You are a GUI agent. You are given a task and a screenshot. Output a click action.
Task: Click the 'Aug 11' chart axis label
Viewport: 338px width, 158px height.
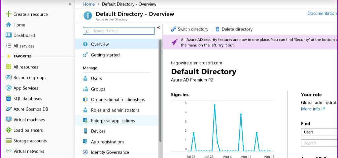(x=246, y=156)
